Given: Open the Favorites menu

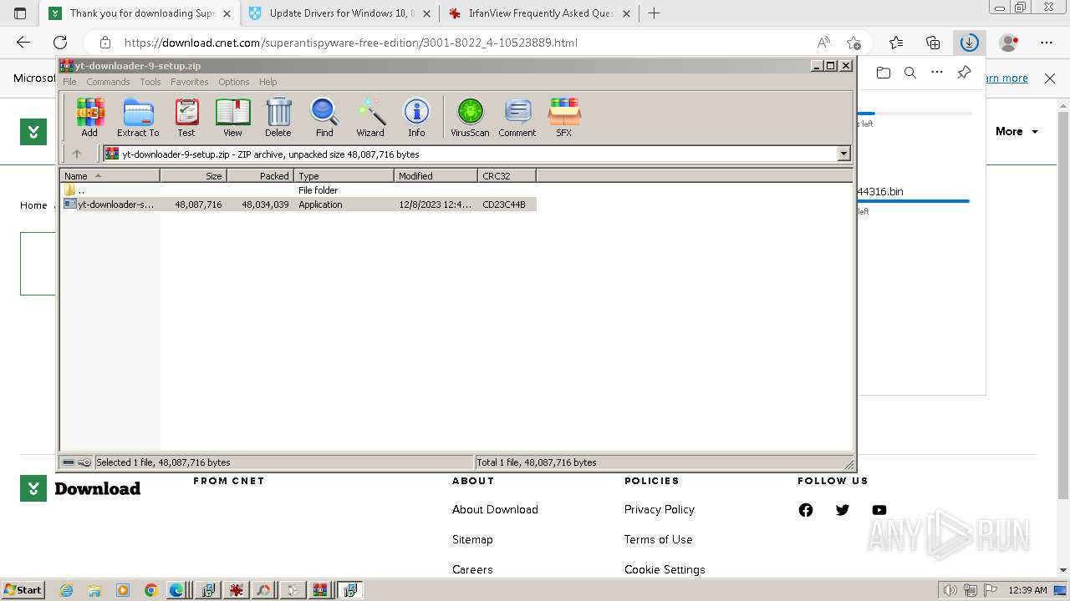Looking at the screenshot, I should [x=190, y=82].
